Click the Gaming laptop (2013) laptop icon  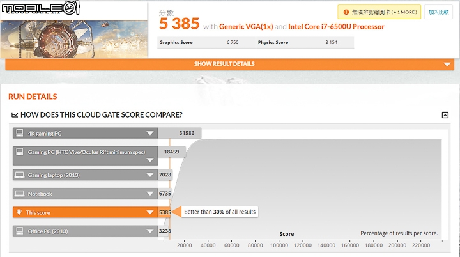pyautogui.click(x=20, y=175)
